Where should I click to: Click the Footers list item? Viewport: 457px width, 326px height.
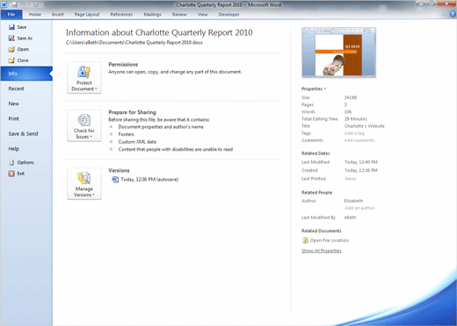126,134
